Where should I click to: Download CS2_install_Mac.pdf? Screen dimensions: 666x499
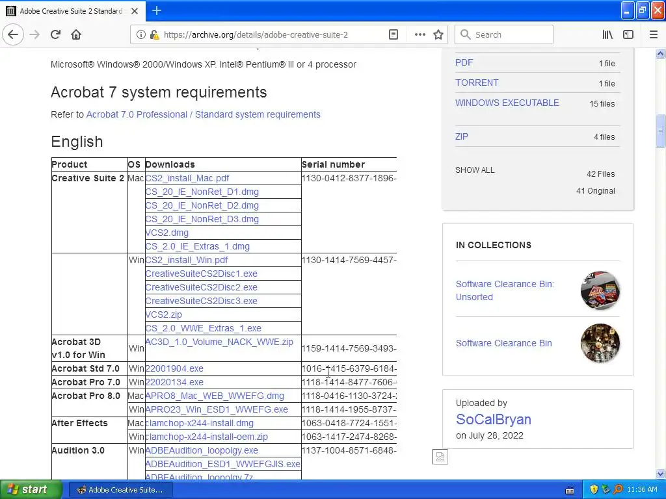click(187, 178)
